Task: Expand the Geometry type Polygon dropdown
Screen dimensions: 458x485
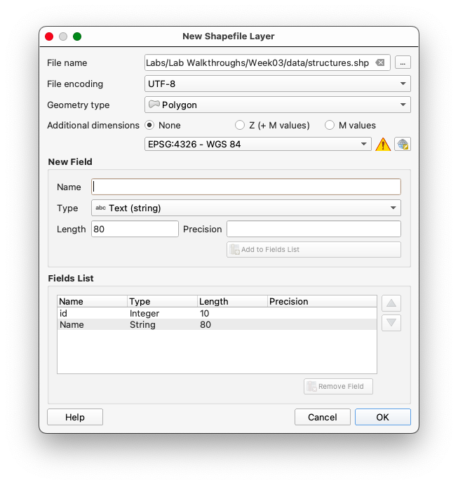Action: coord(277,105)
